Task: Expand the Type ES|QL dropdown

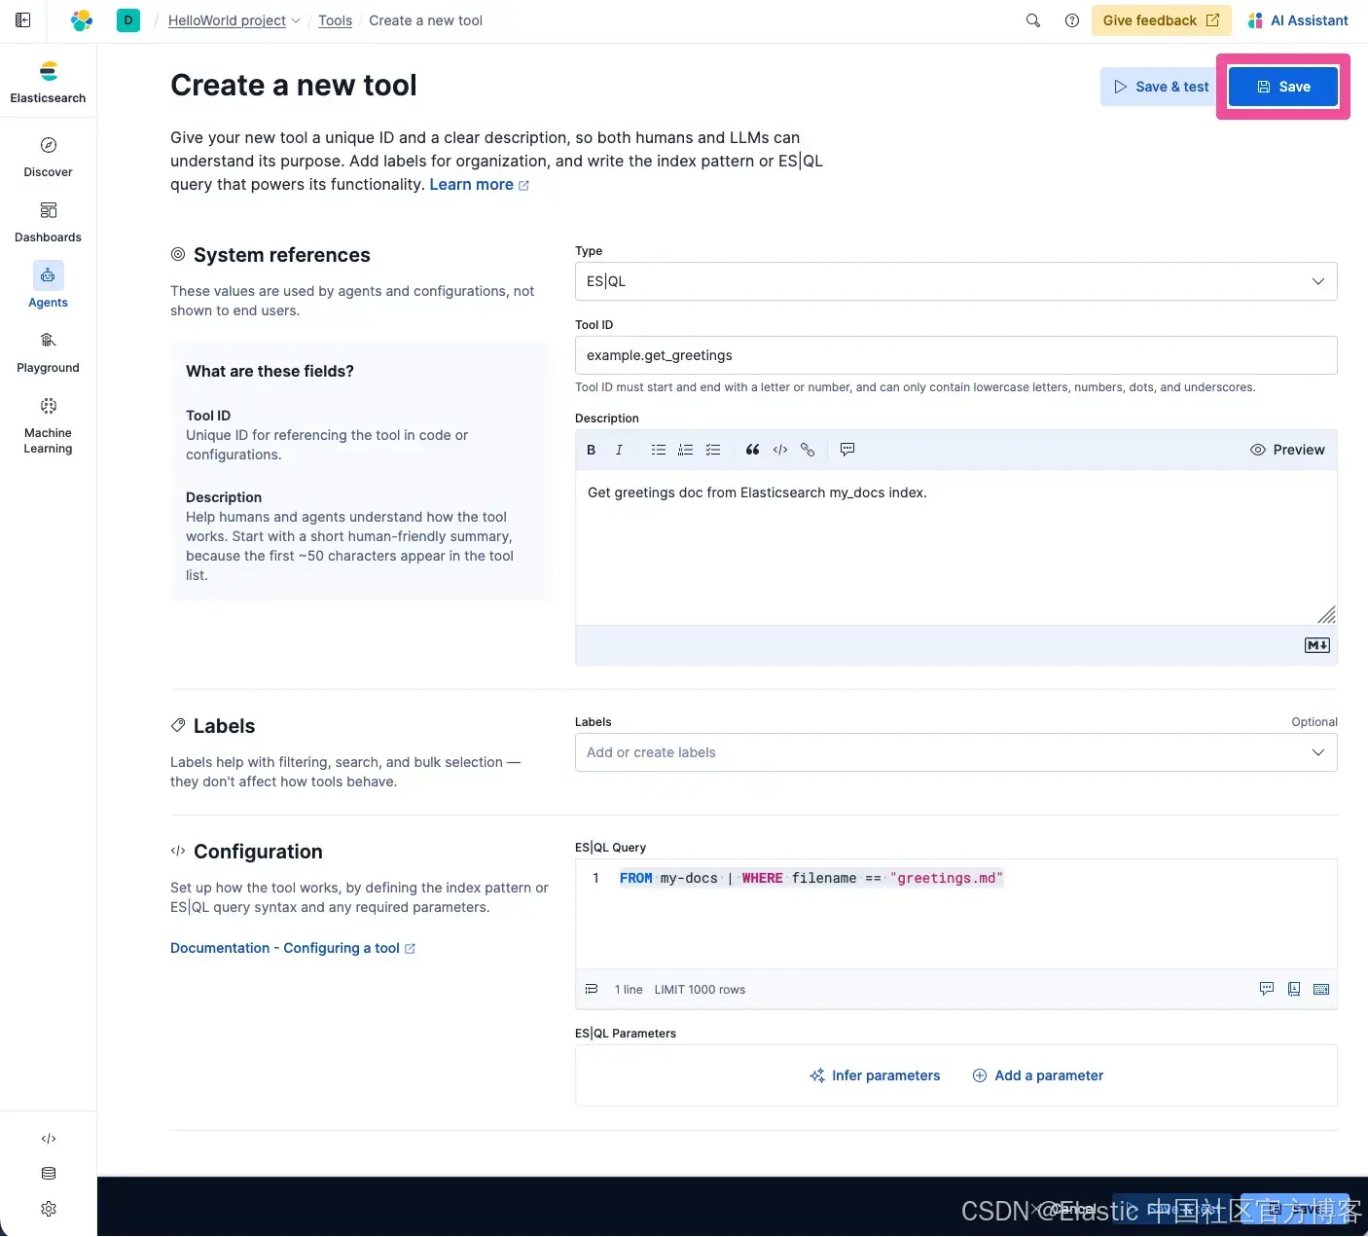Action: click(955, 281)
